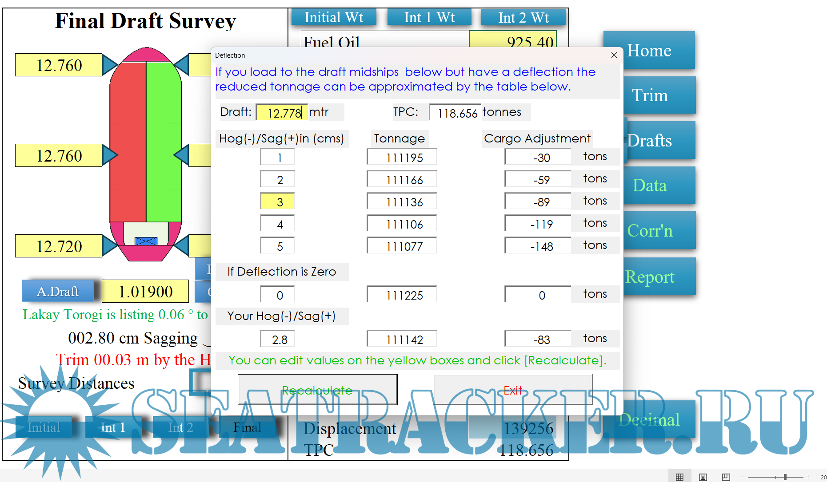Go to the Home page button
The image size is (827, 482).
click(649, 51)
